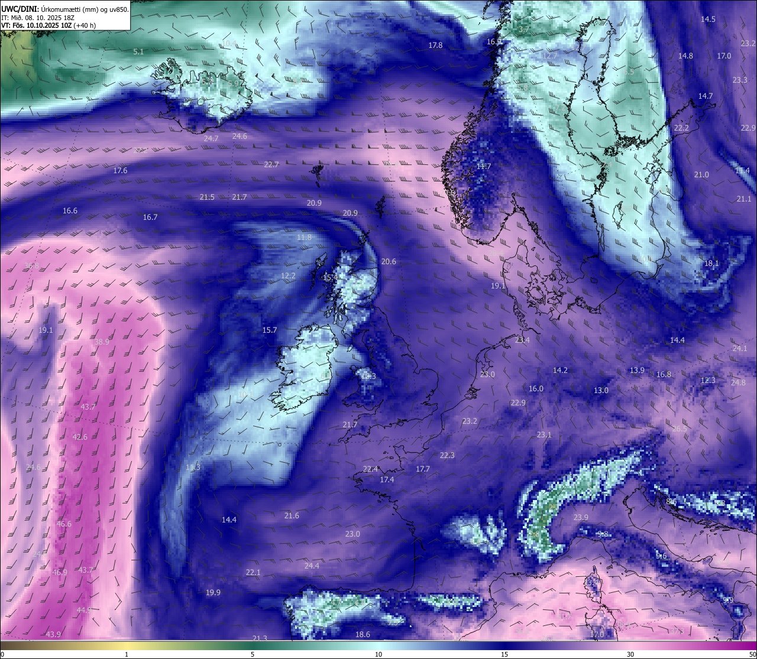The height and width of the screenshot is (659, 757).
Task: Click the 24.1 value at the right edge
Action: pos(740,349)
